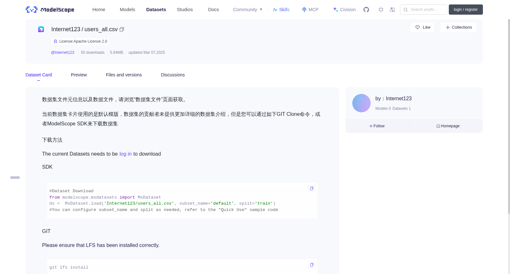510x274 pixels.
Task: Click the '#Dataset Download' code comment
Action: (x=71, y=191)
